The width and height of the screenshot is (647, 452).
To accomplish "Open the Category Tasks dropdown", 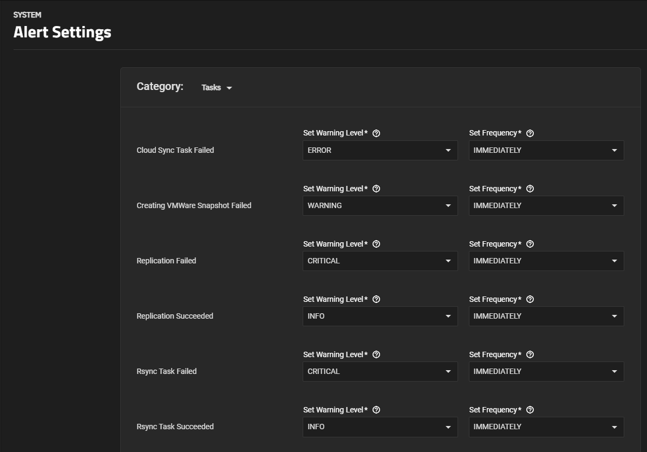I will [217, 88].
